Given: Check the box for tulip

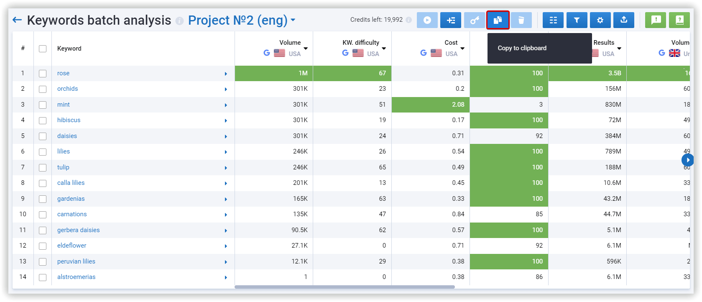Looking at the screenshot, I should (x=43, y=167).
